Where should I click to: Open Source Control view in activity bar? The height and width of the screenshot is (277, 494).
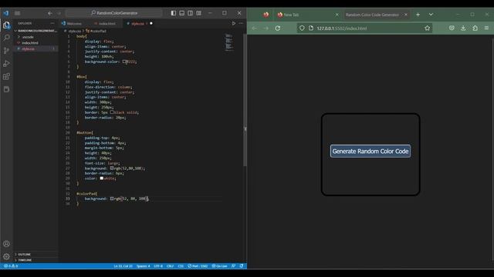tap(6, 51)
